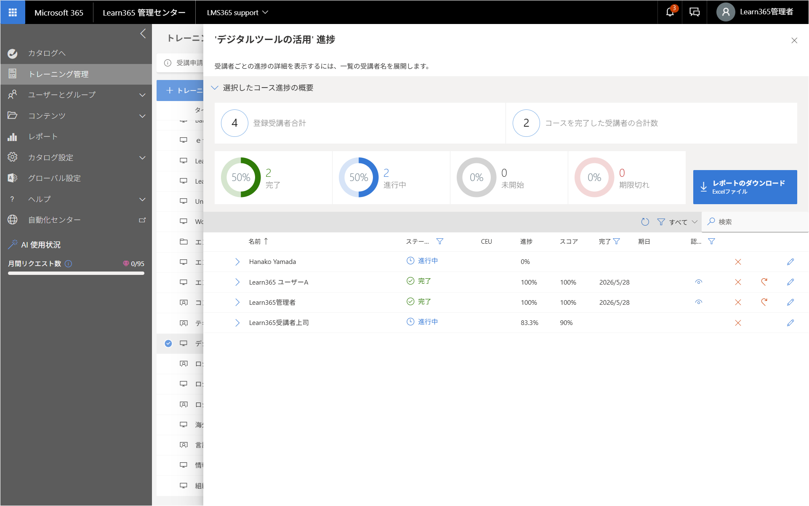Reset progress for Learn365管理者
809x506 pixels.
(x=764, y=302)
